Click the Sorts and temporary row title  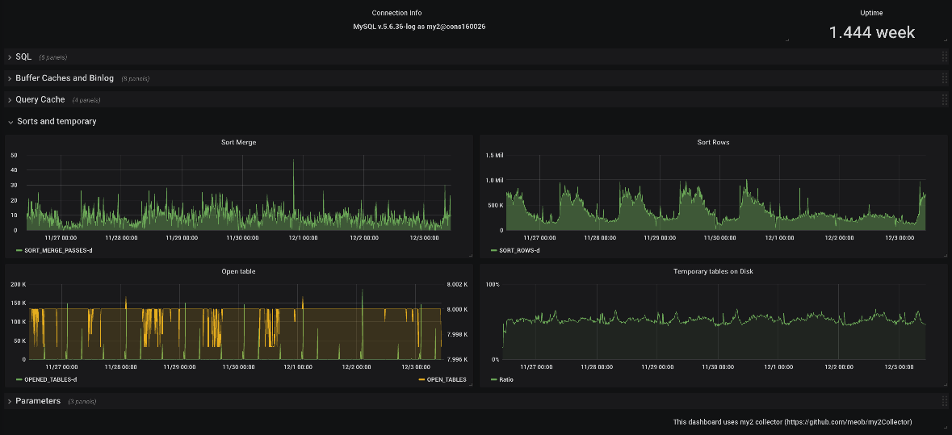[57, 121]
